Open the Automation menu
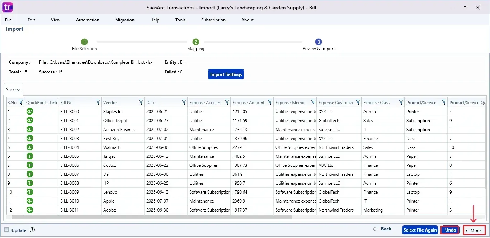The height and width of the screenshot is (238, 490). coord(88,20)
